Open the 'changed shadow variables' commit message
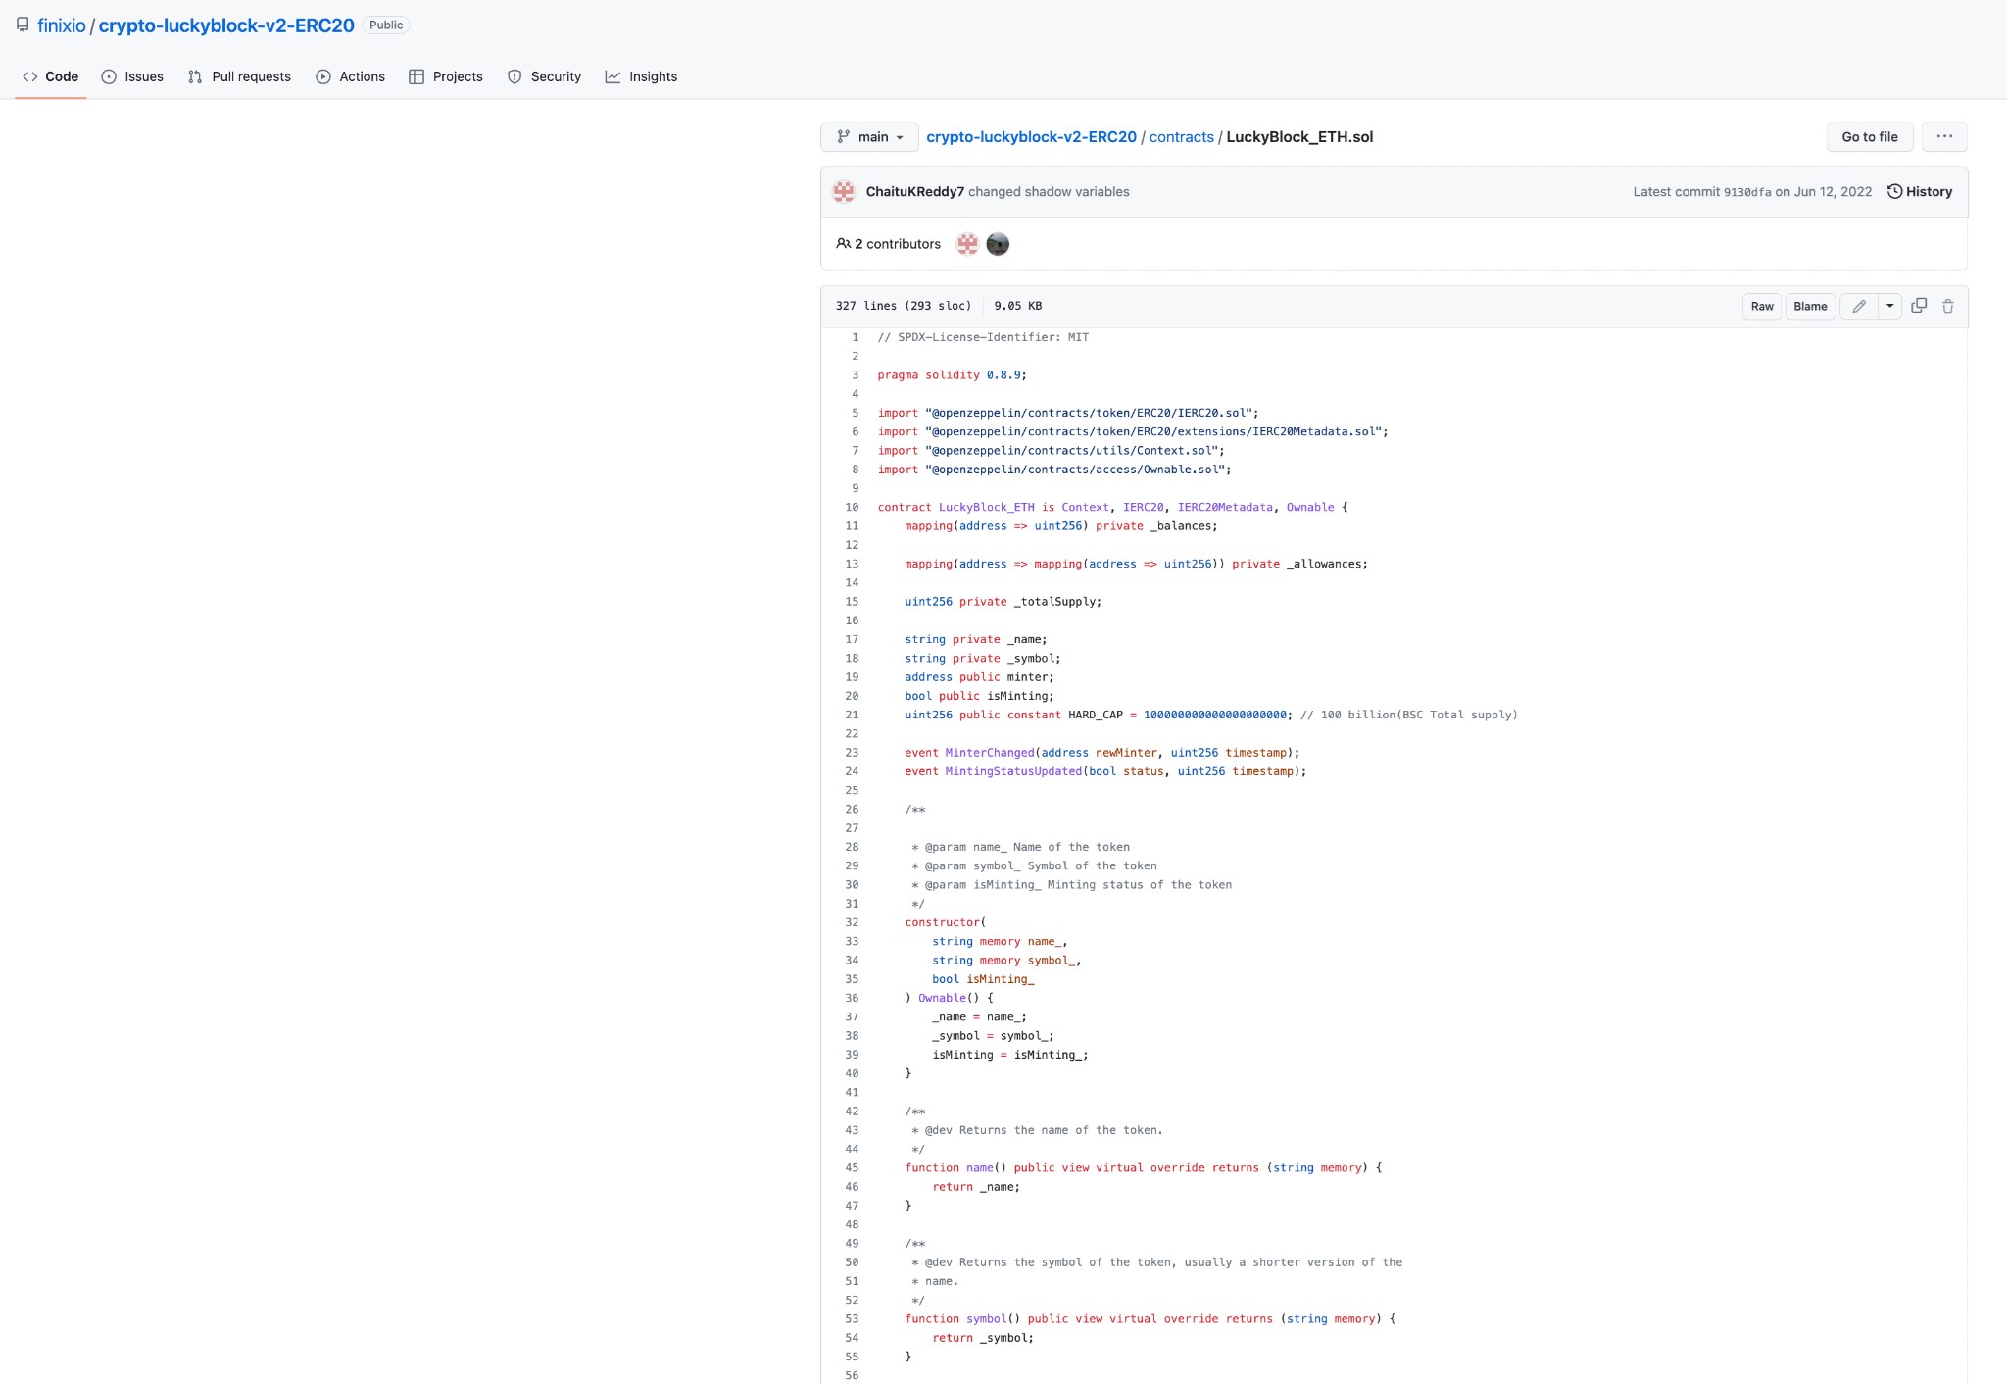This screenshot has width=2007, height=1384. [x=1049, y=192]
